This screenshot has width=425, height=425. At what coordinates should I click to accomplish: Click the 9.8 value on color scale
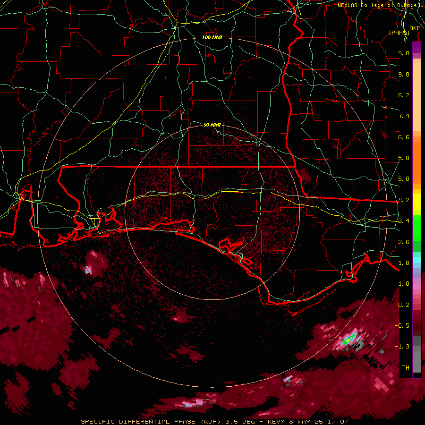[x=404, y=53]
